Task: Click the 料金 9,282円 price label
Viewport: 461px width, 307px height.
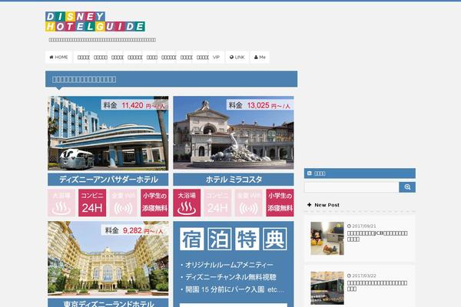Action: pyautogui.click(x=134, y=230)
